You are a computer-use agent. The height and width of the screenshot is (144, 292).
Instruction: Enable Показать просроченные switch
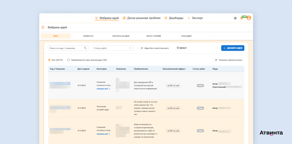(x=215, y=60)
